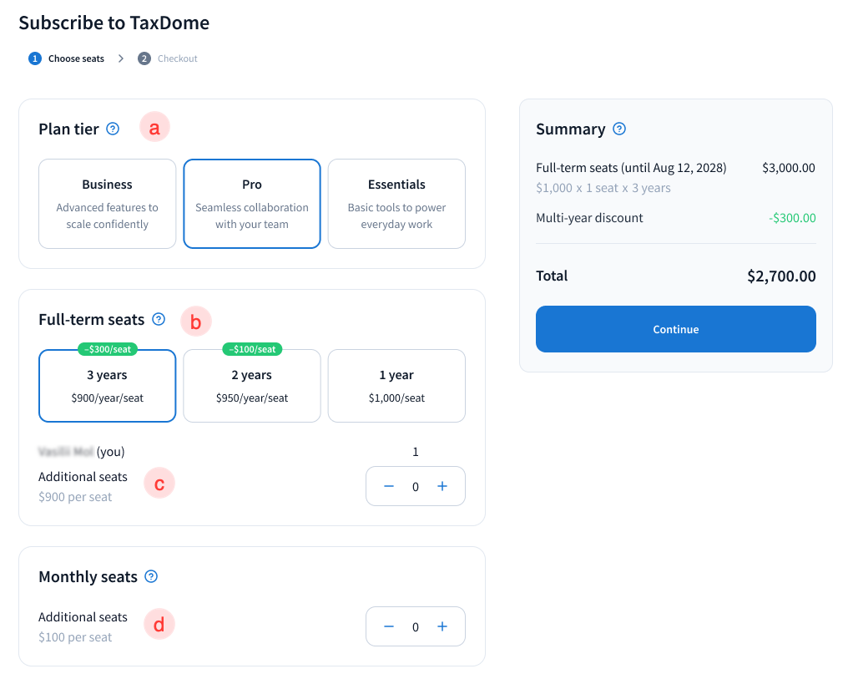
Task: Increase full-term additional seats with plus
Action: pyautogui.click(x=442, y=486)
